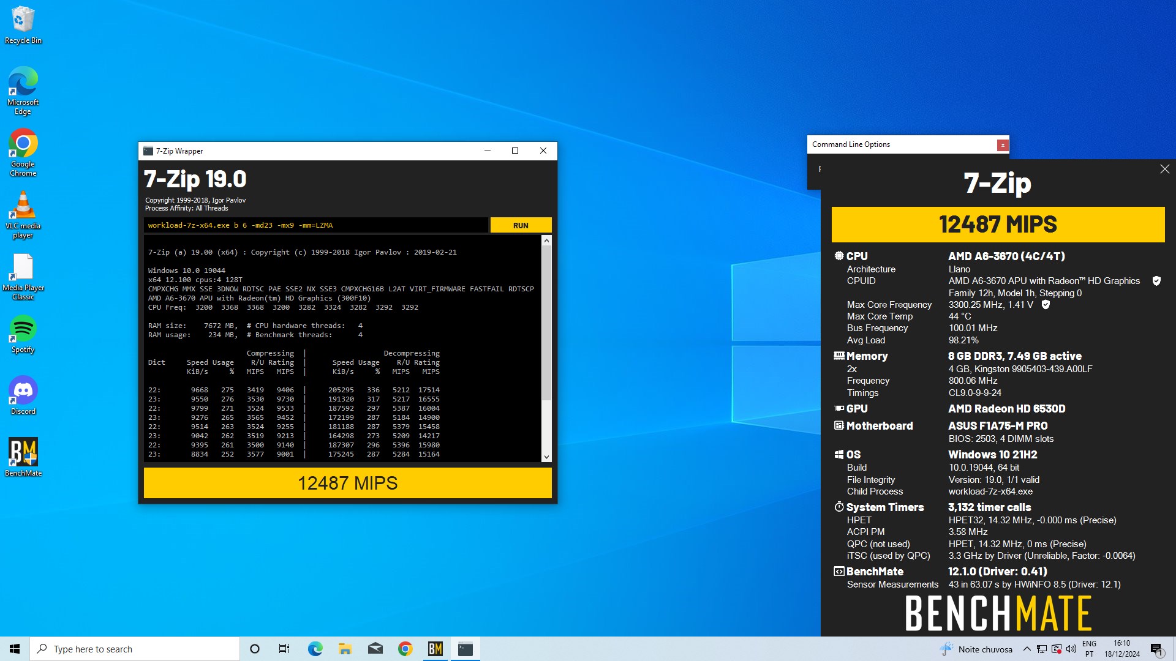Launch Google Chrome desktop shortcut
The width and height of the screenshot is (1176, 661).
(x=23, y=152)
